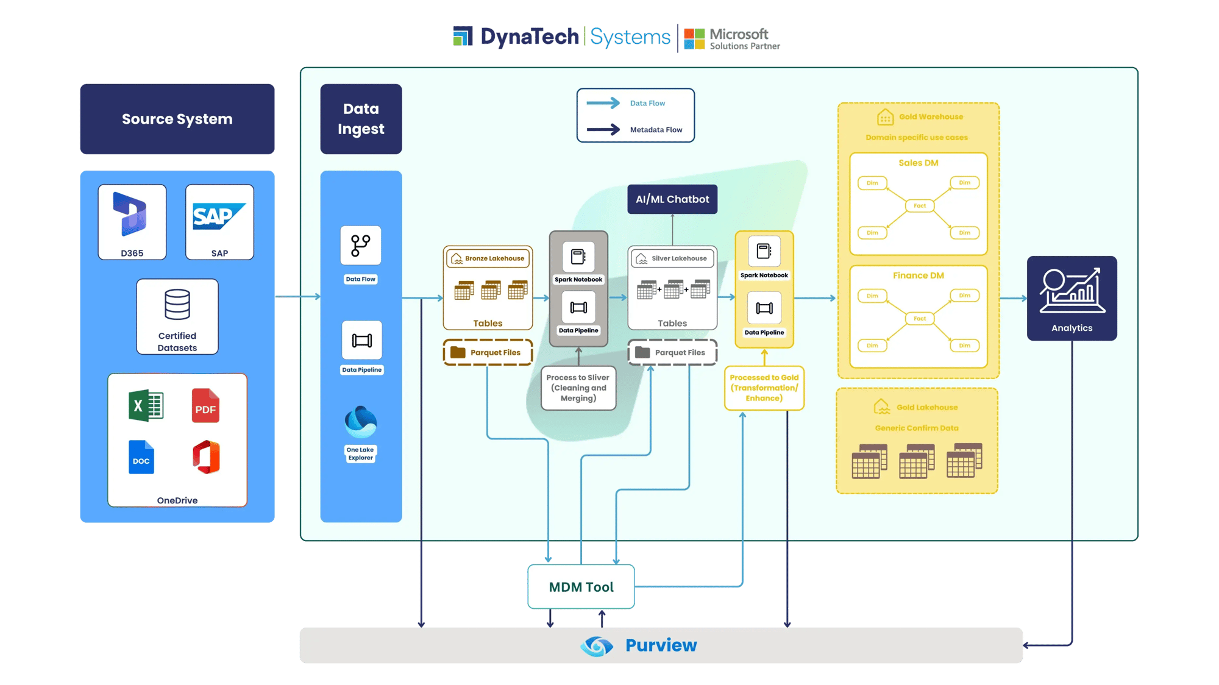Click the Data Flow legend label
This screenshot has width=1219, height=685.
647,104
